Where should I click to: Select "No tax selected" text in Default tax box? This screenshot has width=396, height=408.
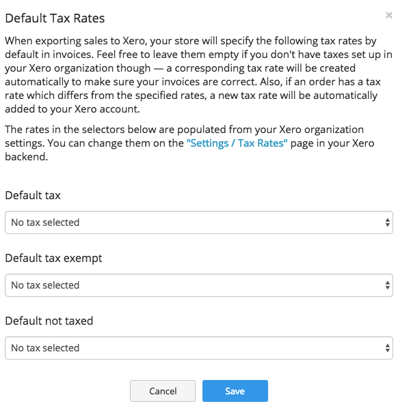[45, 222]
